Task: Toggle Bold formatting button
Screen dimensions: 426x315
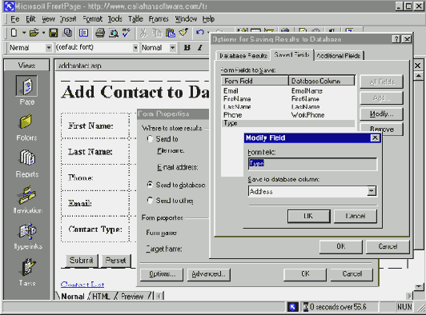Action: pos(187,48)
